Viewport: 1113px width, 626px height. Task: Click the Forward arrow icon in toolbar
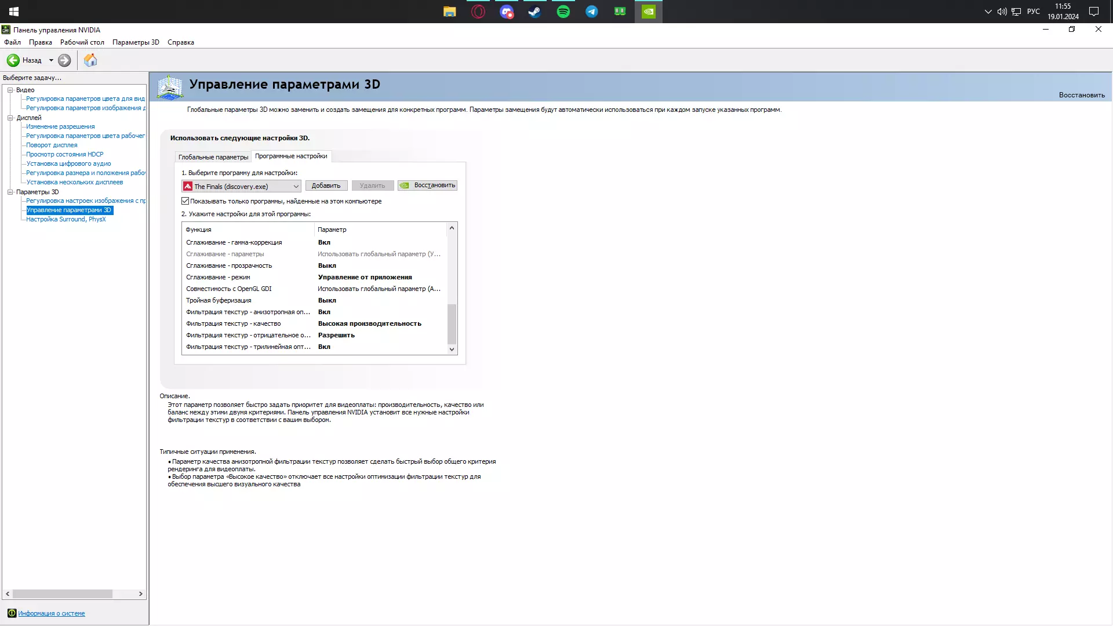click(64, 60)
